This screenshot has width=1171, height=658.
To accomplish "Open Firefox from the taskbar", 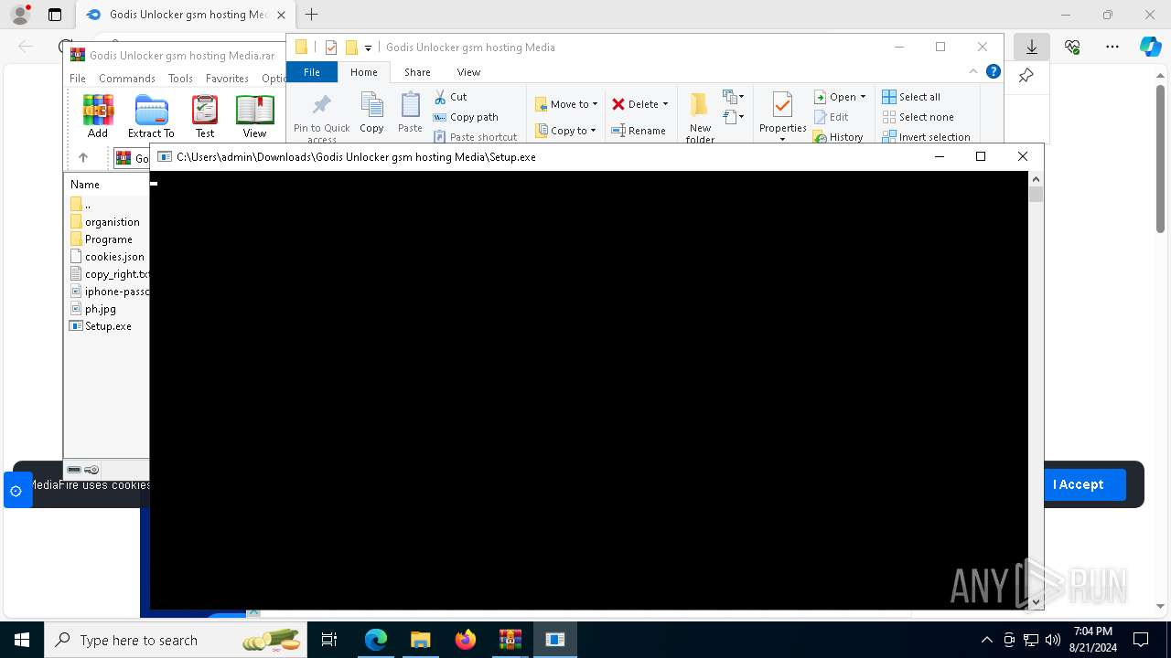I will pos(466,640).
